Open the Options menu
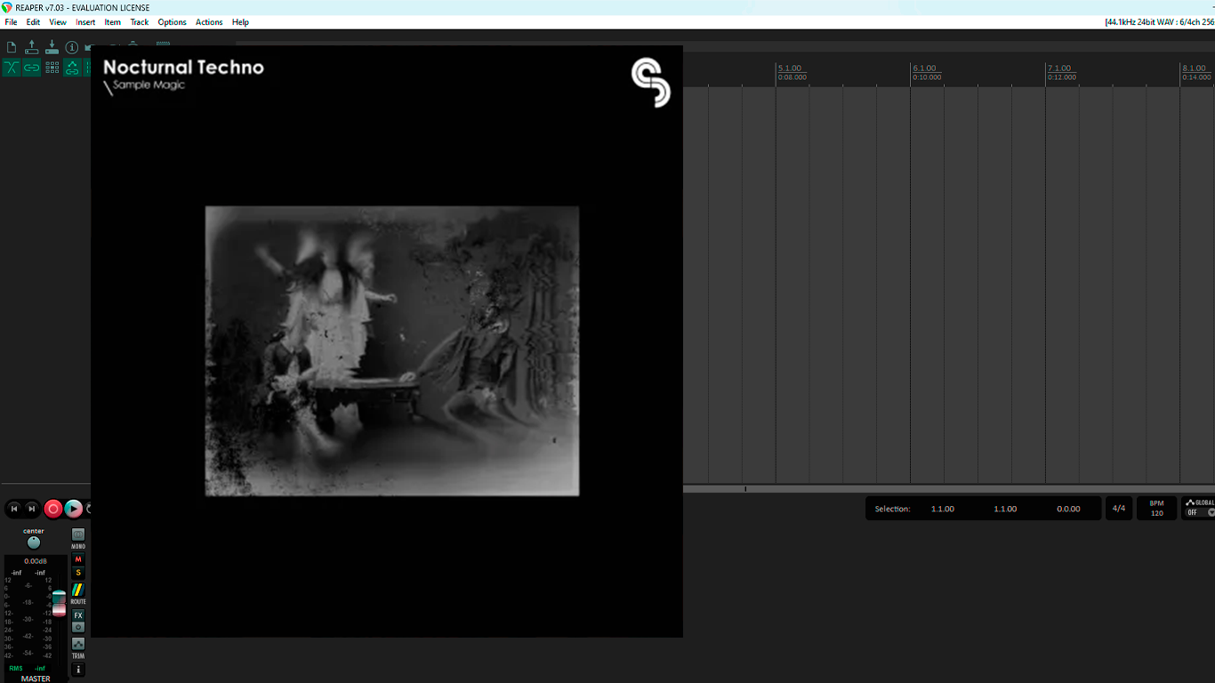 pos(173,22)
